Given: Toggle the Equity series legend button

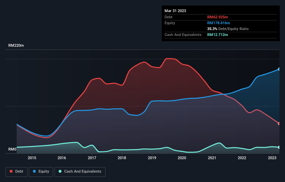Looking at the screenshot, I should 41,172.
